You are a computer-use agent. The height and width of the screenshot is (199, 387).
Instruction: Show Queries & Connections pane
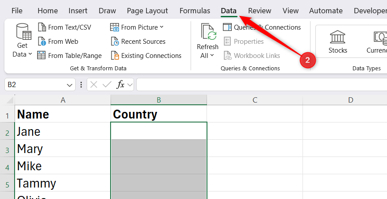pos(262,27)
